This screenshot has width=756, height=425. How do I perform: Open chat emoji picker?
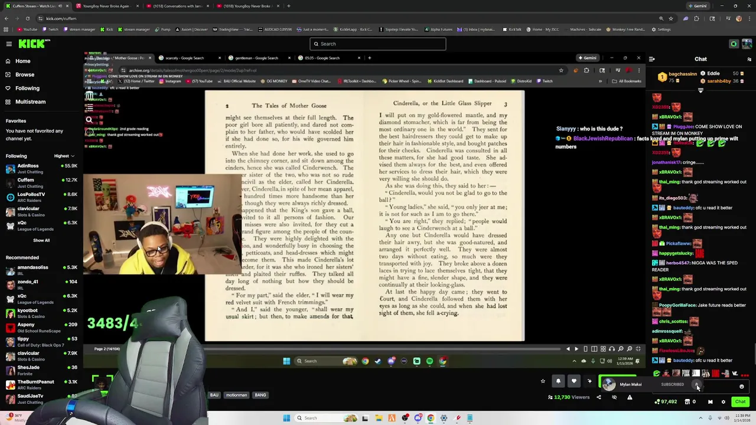tap(742, 387)
